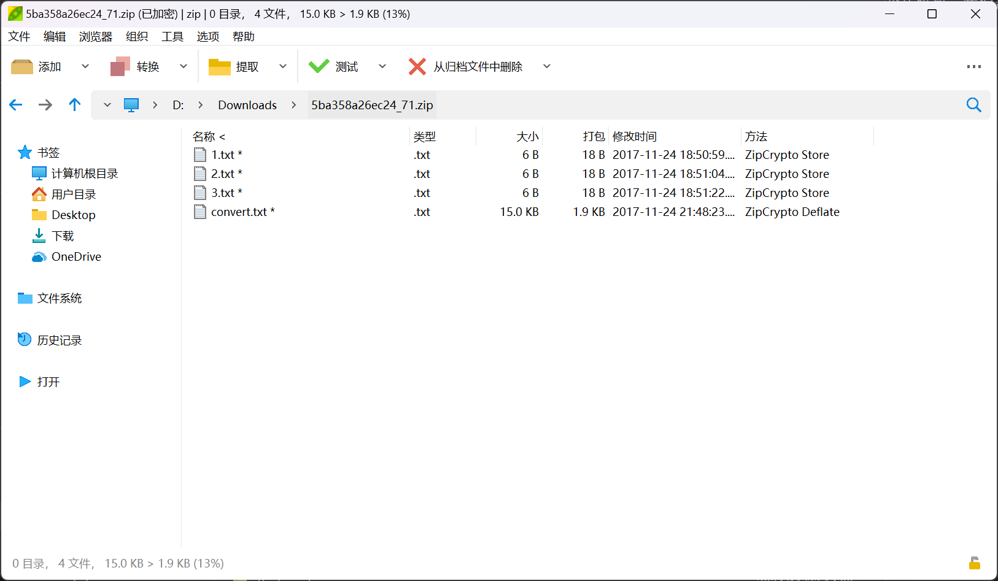Click the search magnifier icon
The height and width of the screenshot is (581, 998).
tap(974, 105)
